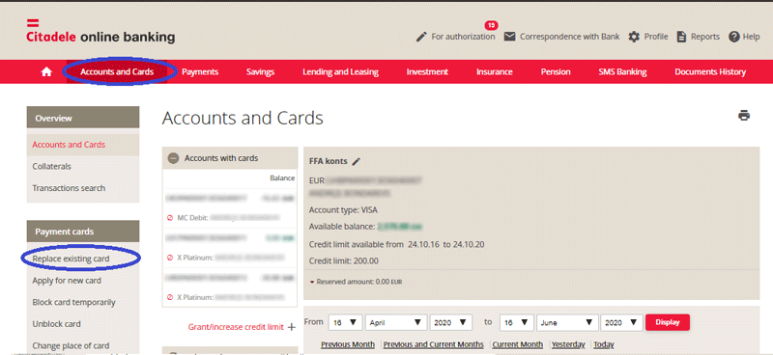Image resolution: width=773 pixels, height=355 pixels.
Task: Click the Citadele online banking logo
Action: pos(100,32)
